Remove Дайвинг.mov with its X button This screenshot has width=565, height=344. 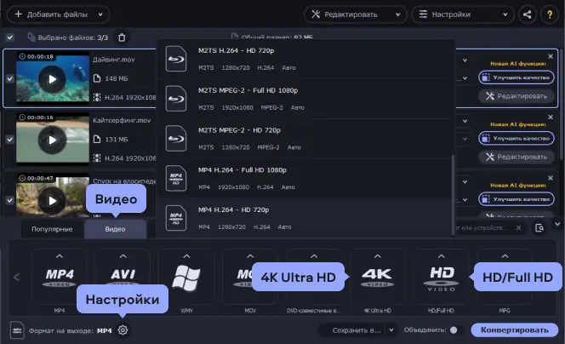click(551, 56)
